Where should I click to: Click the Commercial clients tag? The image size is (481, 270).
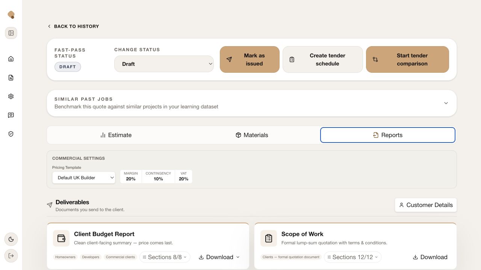coord(120,257)
